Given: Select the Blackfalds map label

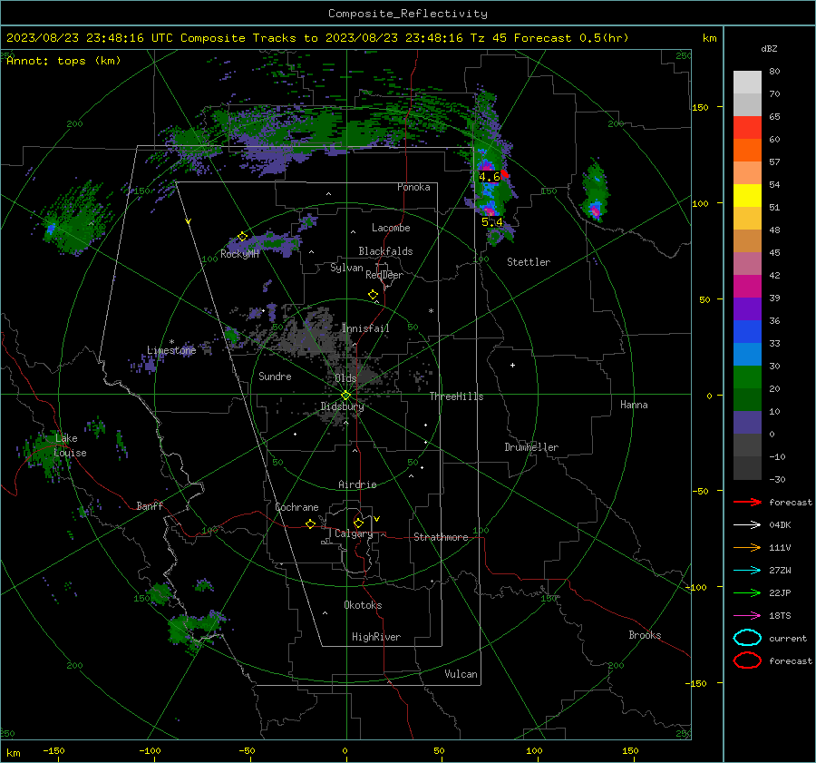Looking at the screenshot, I should click(x=385, y=251).
